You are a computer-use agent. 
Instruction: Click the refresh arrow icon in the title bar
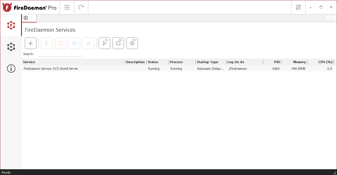pos(81,7)
